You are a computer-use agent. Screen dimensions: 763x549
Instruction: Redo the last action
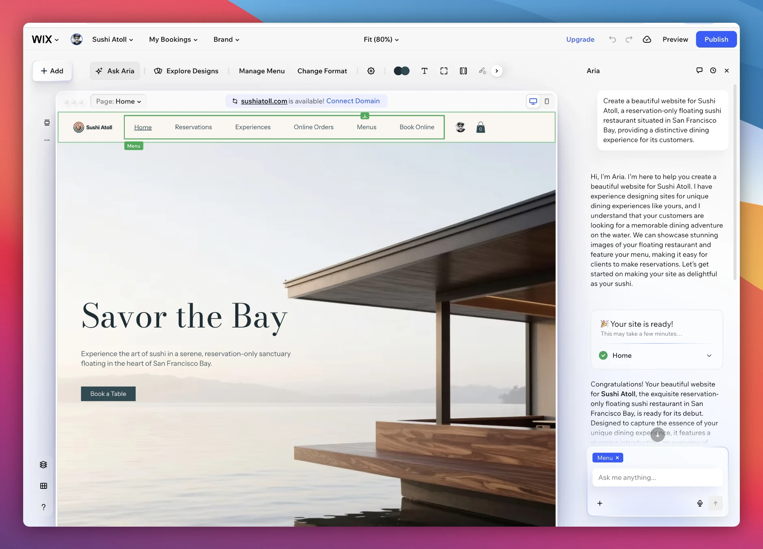coord(629,39)
